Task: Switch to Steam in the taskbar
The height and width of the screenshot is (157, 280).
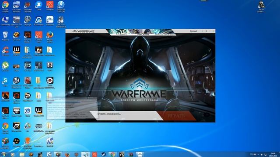Action: [103, 154]
